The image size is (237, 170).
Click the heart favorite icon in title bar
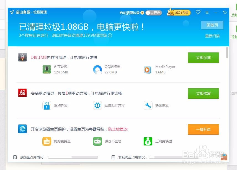(x=198, y=12)
